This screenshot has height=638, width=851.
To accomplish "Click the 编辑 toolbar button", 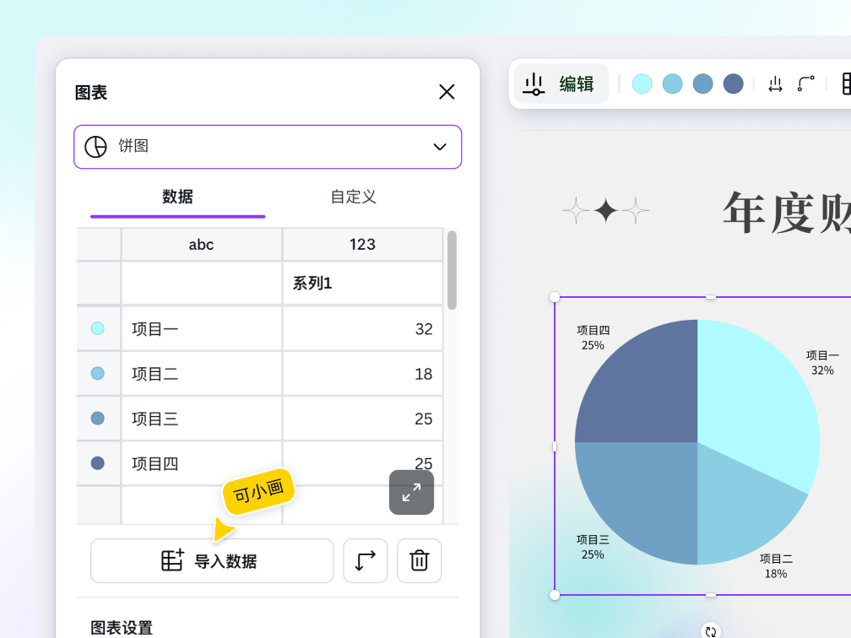I will coord(561,84).
